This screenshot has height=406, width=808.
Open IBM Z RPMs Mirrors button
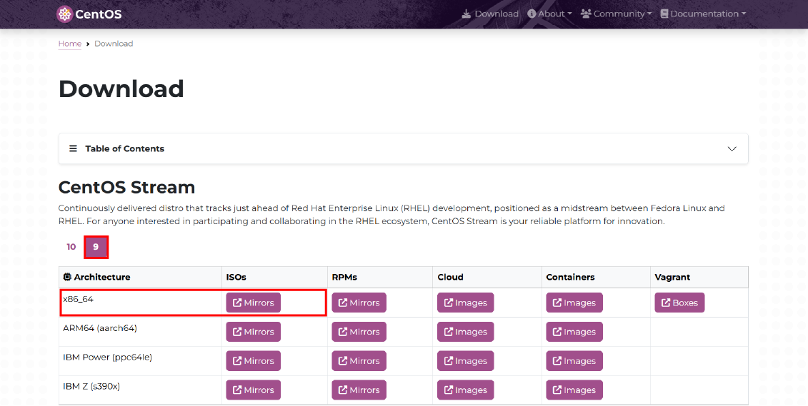(x=359, y=390)
